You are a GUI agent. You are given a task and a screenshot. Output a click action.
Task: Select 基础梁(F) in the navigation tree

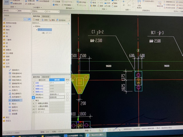[14, 70]
